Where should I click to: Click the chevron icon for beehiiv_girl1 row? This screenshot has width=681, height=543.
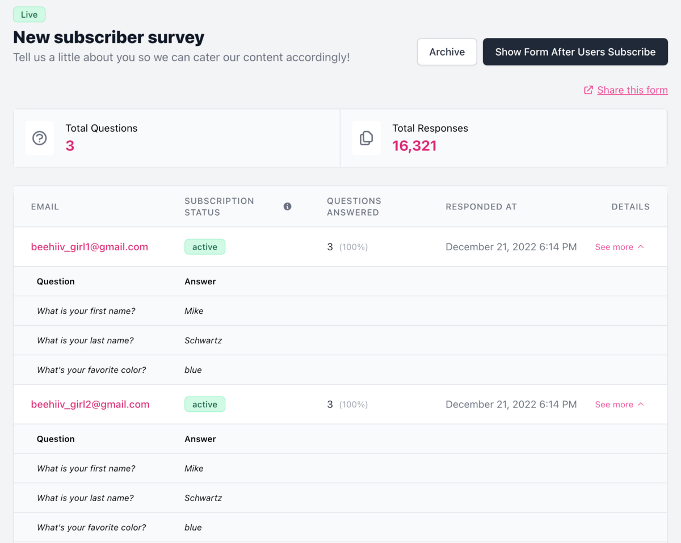[x=641, y=247]
